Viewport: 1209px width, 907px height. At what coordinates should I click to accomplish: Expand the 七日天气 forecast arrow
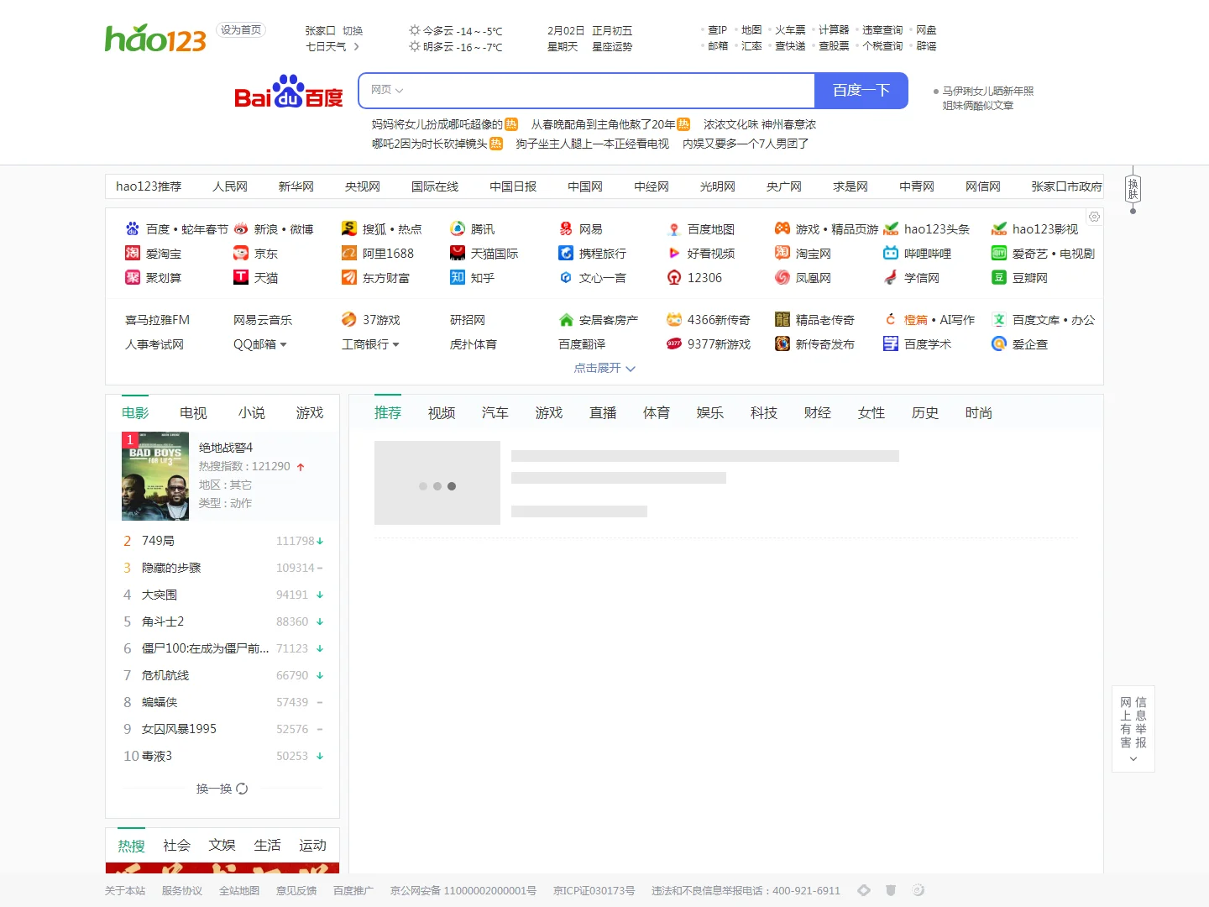coord(357,47)
